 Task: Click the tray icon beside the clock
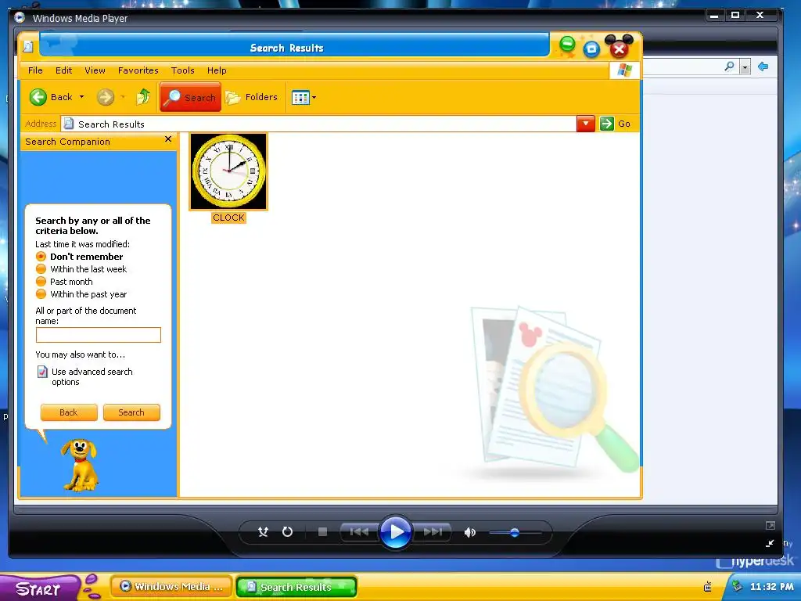tap(737, 585)
